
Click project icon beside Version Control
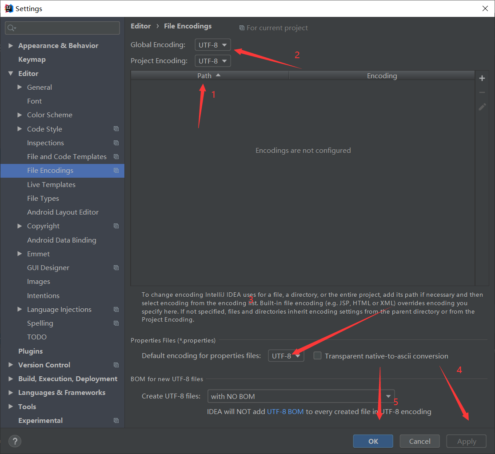pos(116,365)
